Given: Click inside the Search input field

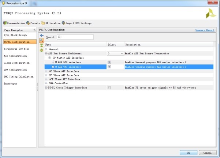Looking at the screenshot, I should pos(75,37).
